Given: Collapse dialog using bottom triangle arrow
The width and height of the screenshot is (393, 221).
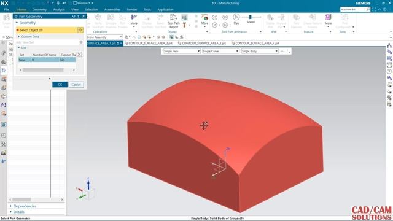Looking at the screenshot, I should click(49, 79).
